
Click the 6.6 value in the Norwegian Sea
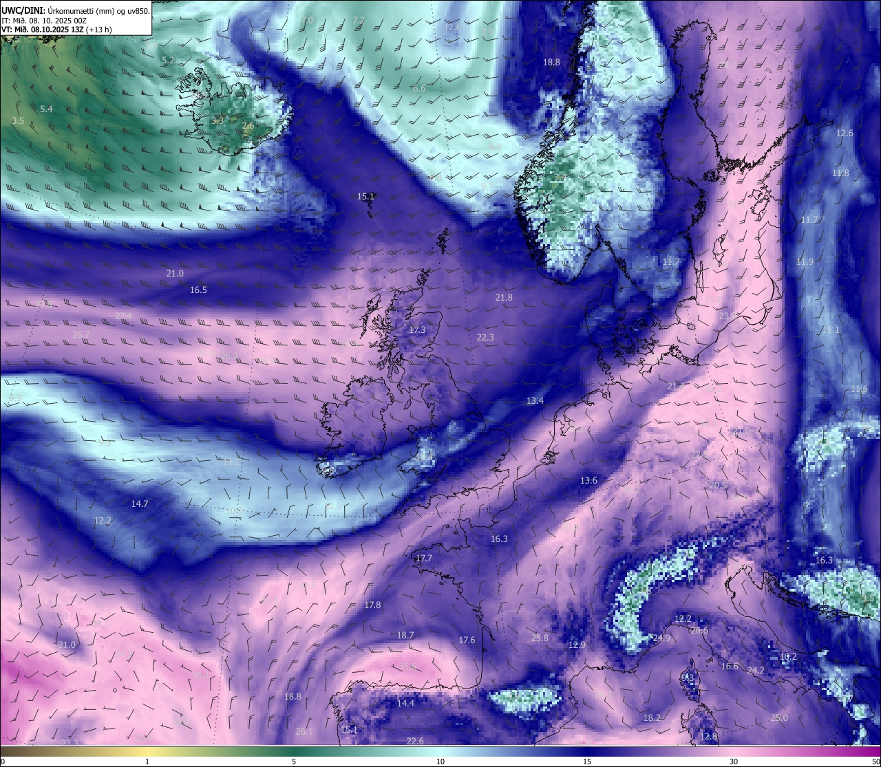tap(419, 89)
